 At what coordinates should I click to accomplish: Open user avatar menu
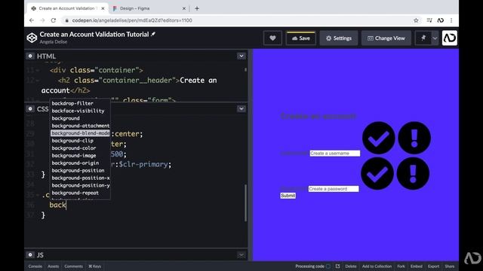tap(450, 38)
